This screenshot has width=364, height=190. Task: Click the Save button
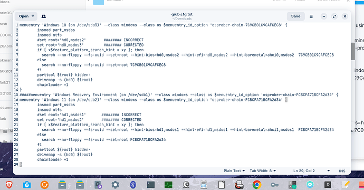pos(296,16)
